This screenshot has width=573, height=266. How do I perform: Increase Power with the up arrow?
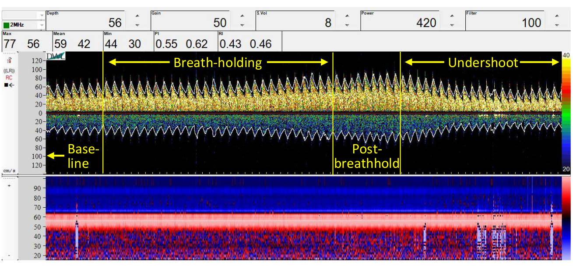452,16
